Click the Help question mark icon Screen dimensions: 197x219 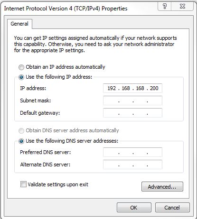click(x=165, y=6)
